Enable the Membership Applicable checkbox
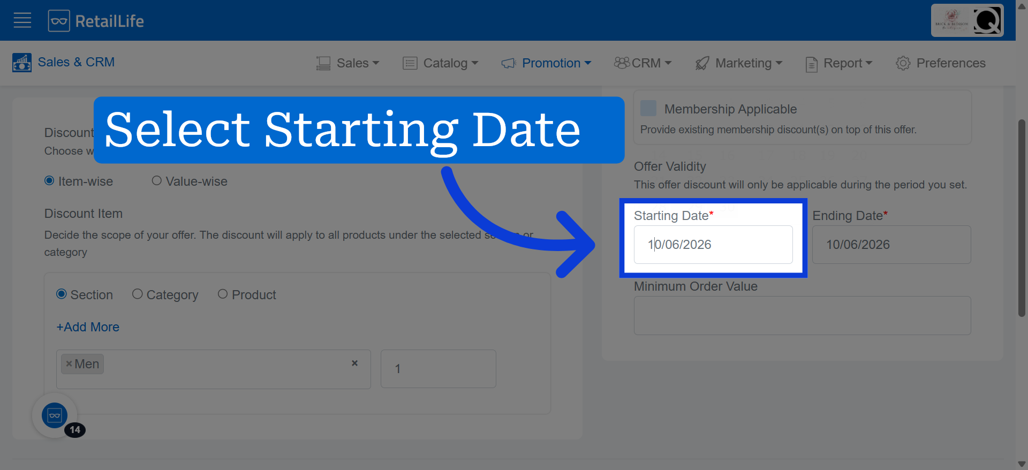Image resolution: width=1028 pixels, height=470 pixels. tap(648, 109)
